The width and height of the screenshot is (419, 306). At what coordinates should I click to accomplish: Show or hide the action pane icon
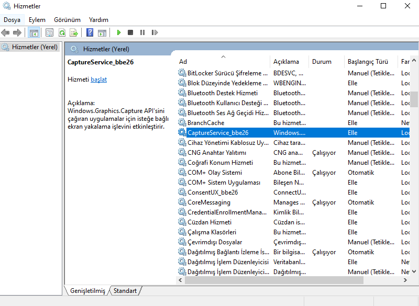(x=102, y=32)
